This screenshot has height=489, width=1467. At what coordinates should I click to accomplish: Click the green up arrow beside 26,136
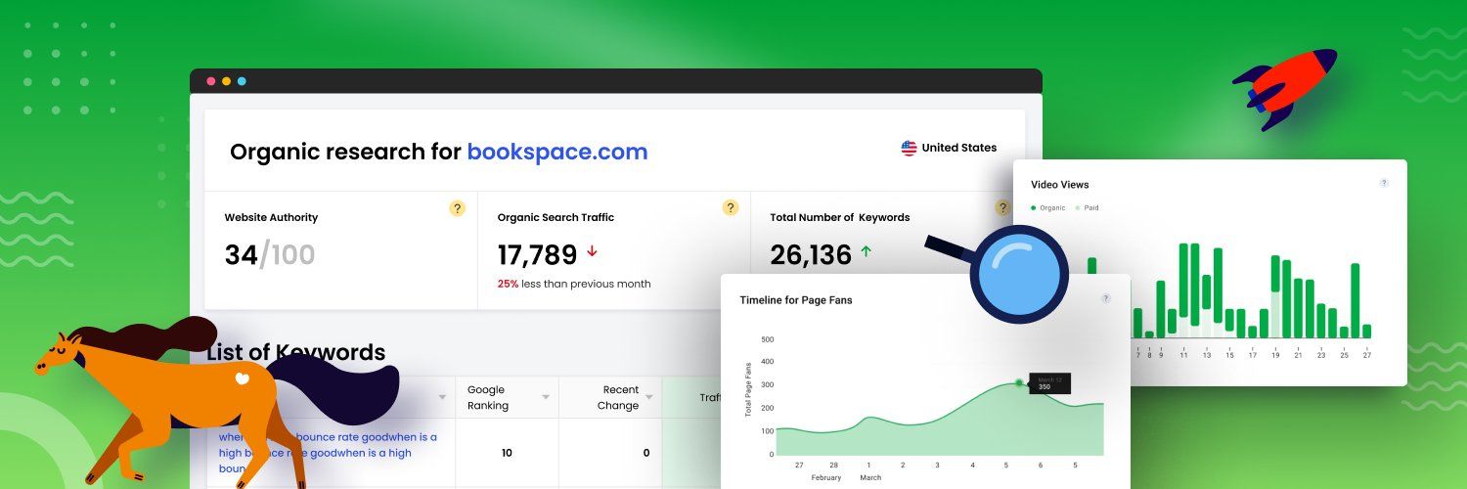coord(866,252)
